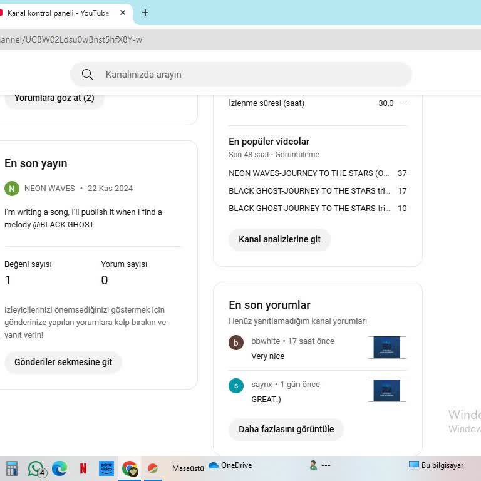The width and height of the screenshot is (481, 481).
Task: Close the Kanal kontrol paneli tab
Action: click(x=123, y=13)
